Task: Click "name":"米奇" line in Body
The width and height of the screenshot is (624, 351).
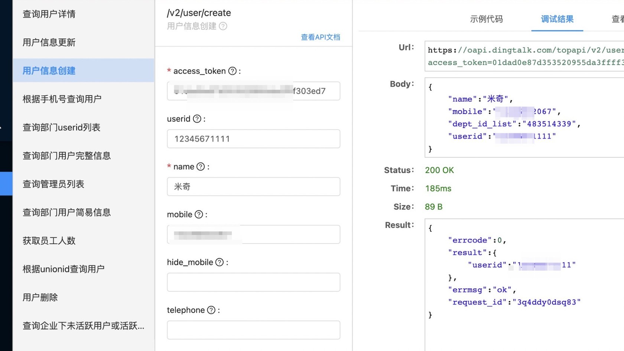Action: tap(480, 99)
